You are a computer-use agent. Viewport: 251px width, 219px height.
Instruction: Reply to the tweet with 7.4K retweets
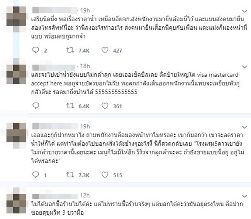[36, 50]
